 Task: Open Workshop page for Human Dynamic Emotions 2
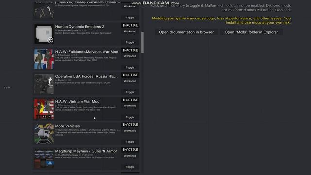130,31
